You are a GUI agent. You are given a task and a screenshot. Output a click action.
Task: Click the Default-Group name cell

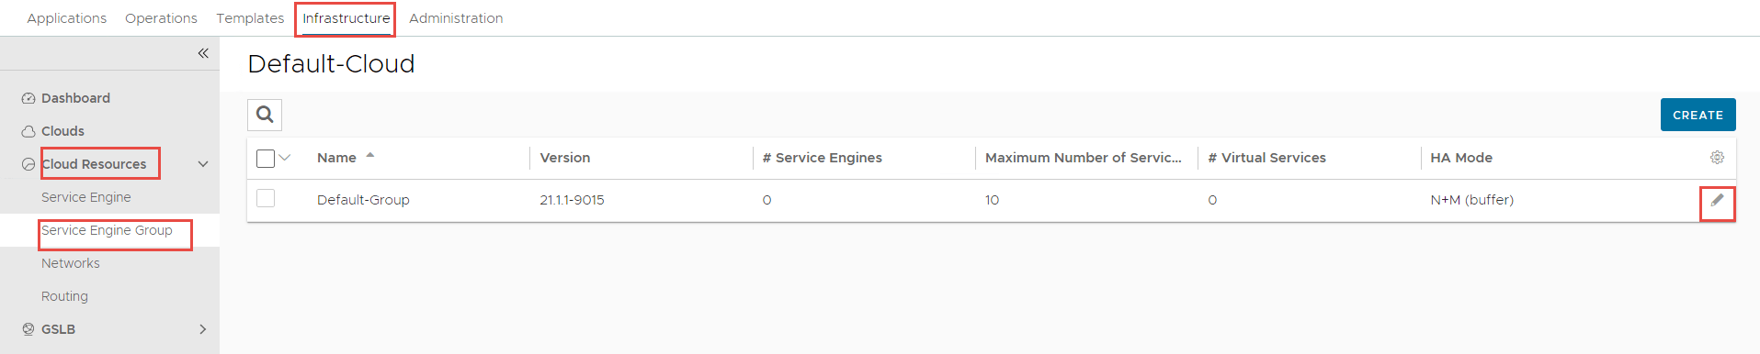[363, 200]
